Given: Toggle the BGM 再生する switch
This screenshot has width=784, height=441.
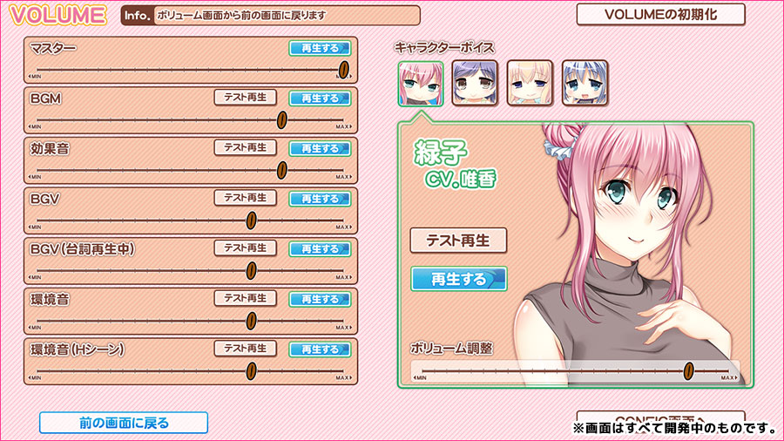Looking at the screenshot, I should pos(320,98).
